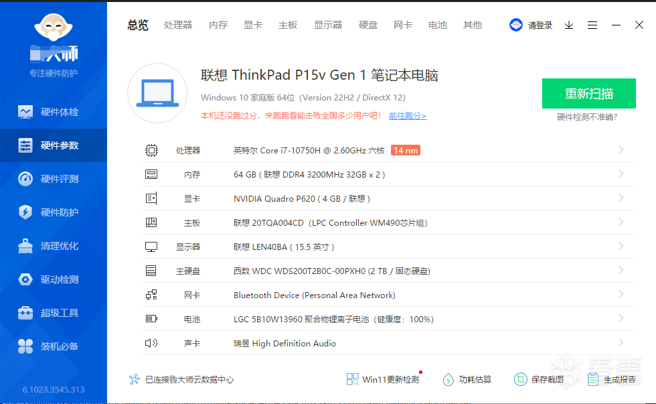Switch to the 网卡 tab
Viewport: 656px width, 404px height.
tap(403, 25)
